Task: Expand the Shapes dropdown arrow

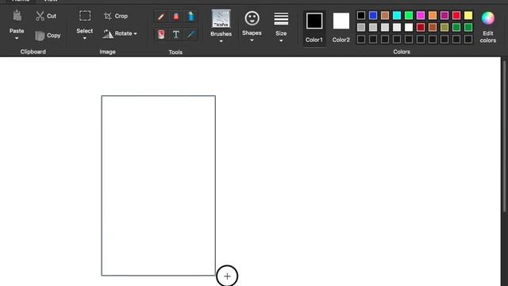Action: 252,41
